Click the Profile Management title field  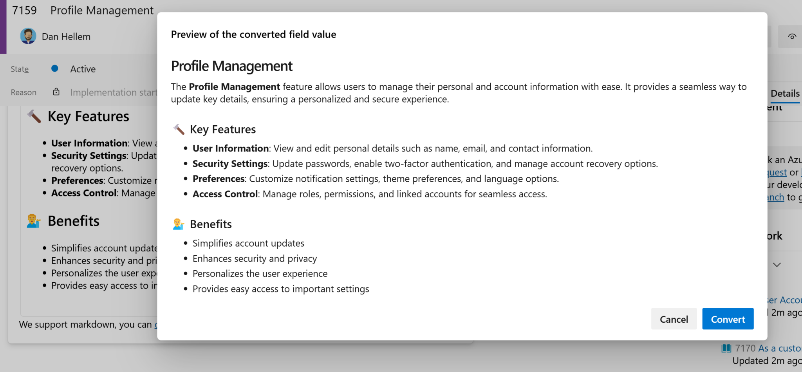101,10
